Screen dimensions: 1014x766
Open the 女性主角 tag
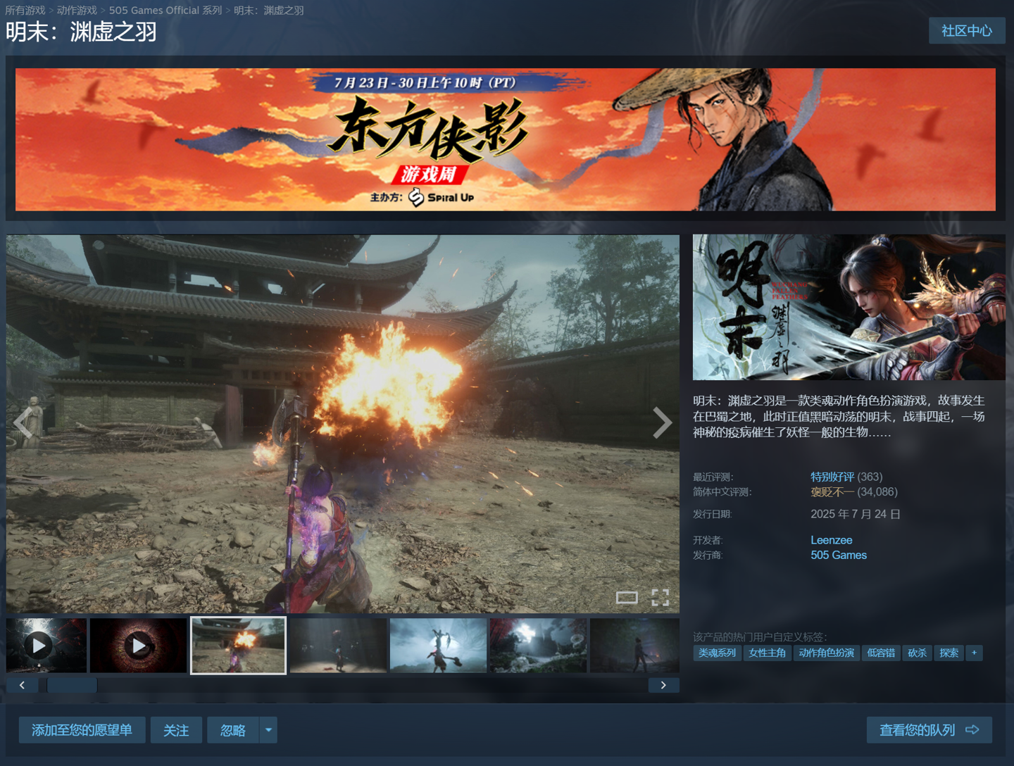point(767,653)
